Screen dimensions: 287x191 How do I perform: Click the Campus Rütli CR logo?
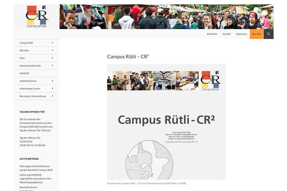click(x=37, y=16)
